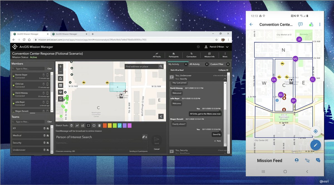Collapse the map with the double-chevron button
Image resolution: width=334 pixels, height=185 pixels.
click(x=161, y=116)
